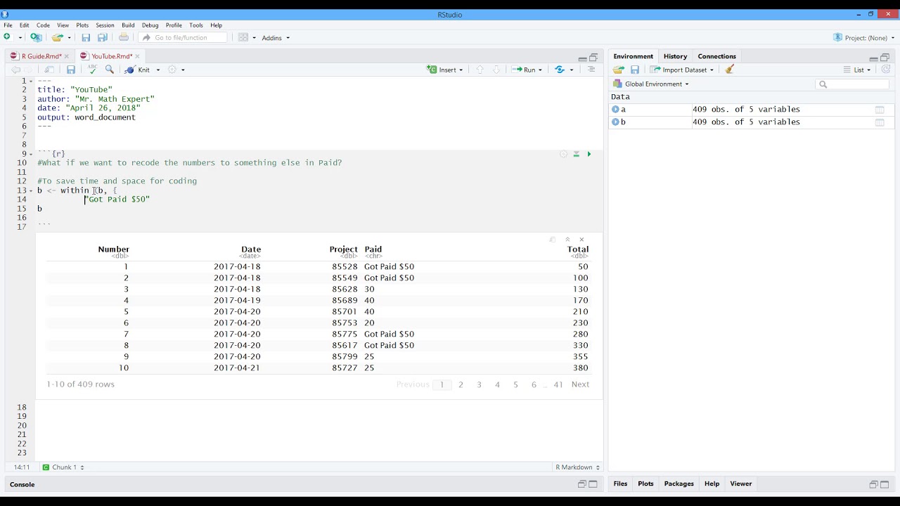Open find and replace with the magnifier icon
The height and width of the screenshot is (506, 900).
[110, 70]
